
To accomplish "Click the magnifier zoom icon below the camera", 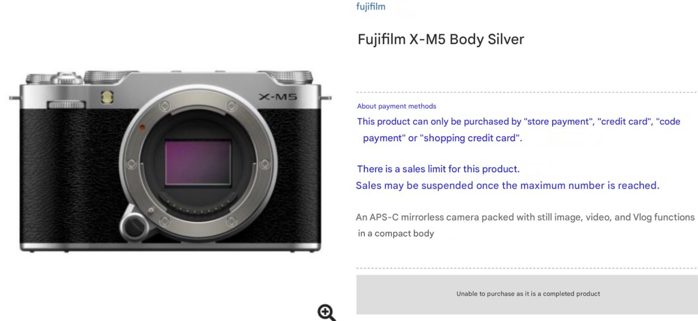I will tap(326, 312).
